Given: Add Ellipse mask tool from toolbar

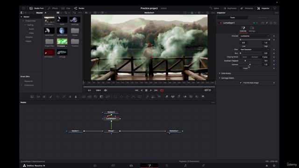Looking at the screenshot, I should (121, 97).
